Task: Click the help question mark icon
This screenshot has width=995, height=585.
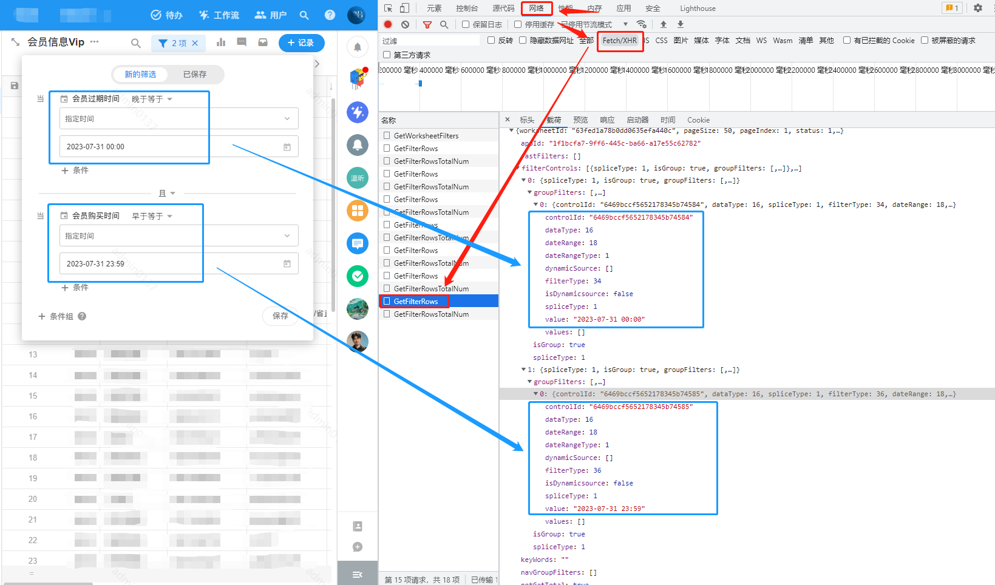Action: point(330,15)
